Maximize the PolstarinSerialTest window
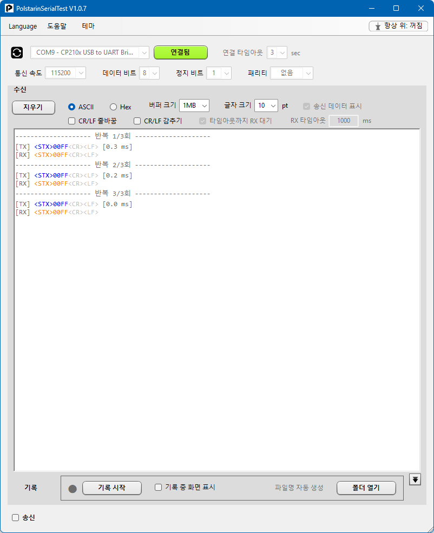 pyautogui.click(x=396, y=8)
